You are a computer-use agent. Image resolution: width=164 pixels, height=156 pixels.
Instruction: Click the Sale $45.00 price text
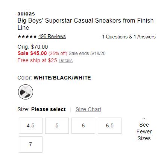point(32,53)
